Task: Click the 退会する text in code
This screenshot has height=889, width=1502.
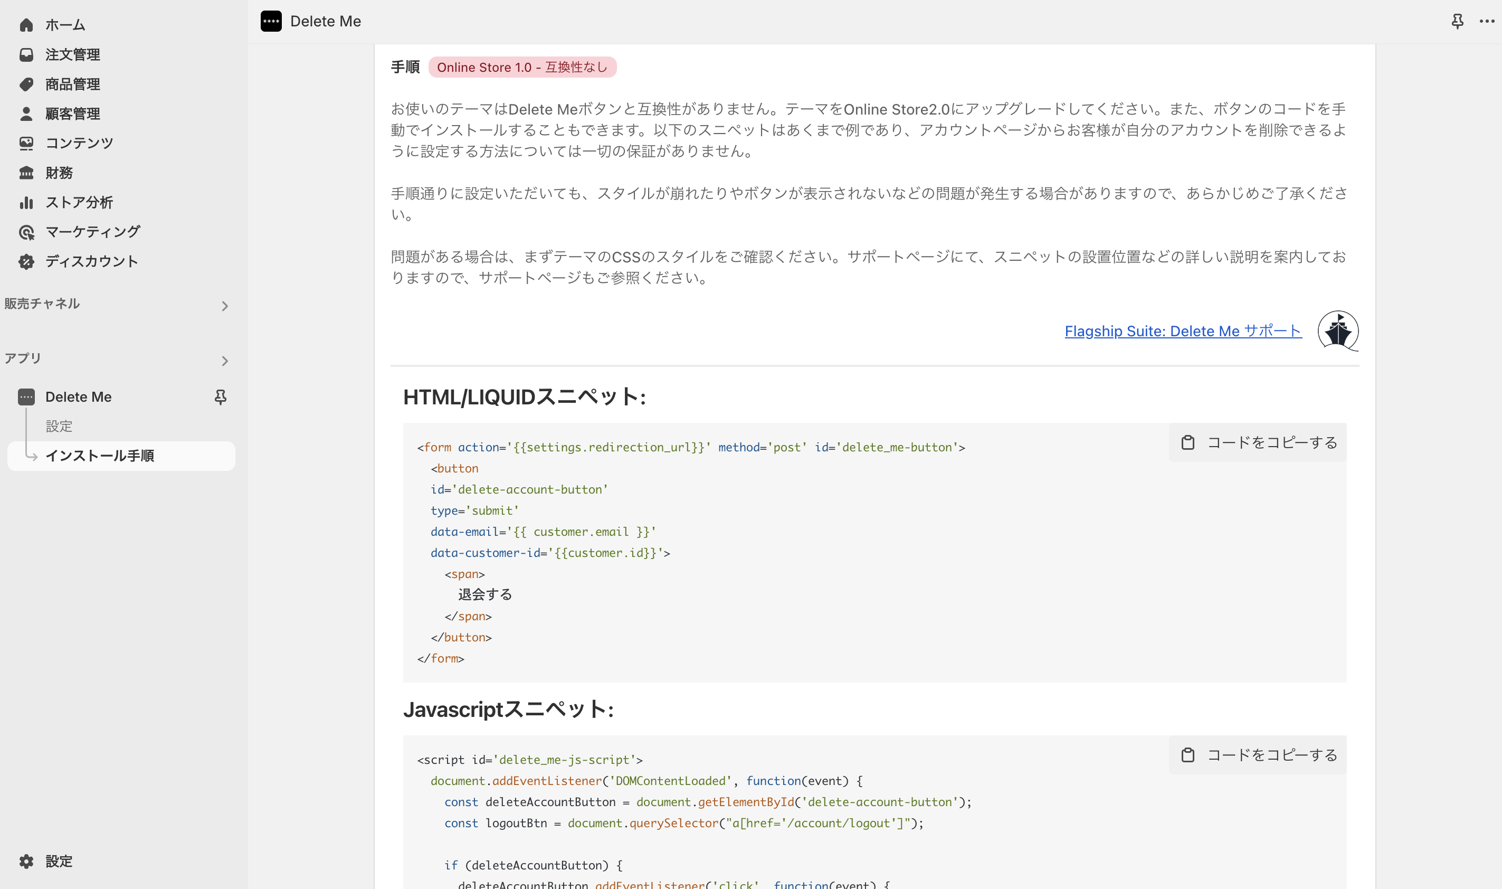Action: pos(485,594)
